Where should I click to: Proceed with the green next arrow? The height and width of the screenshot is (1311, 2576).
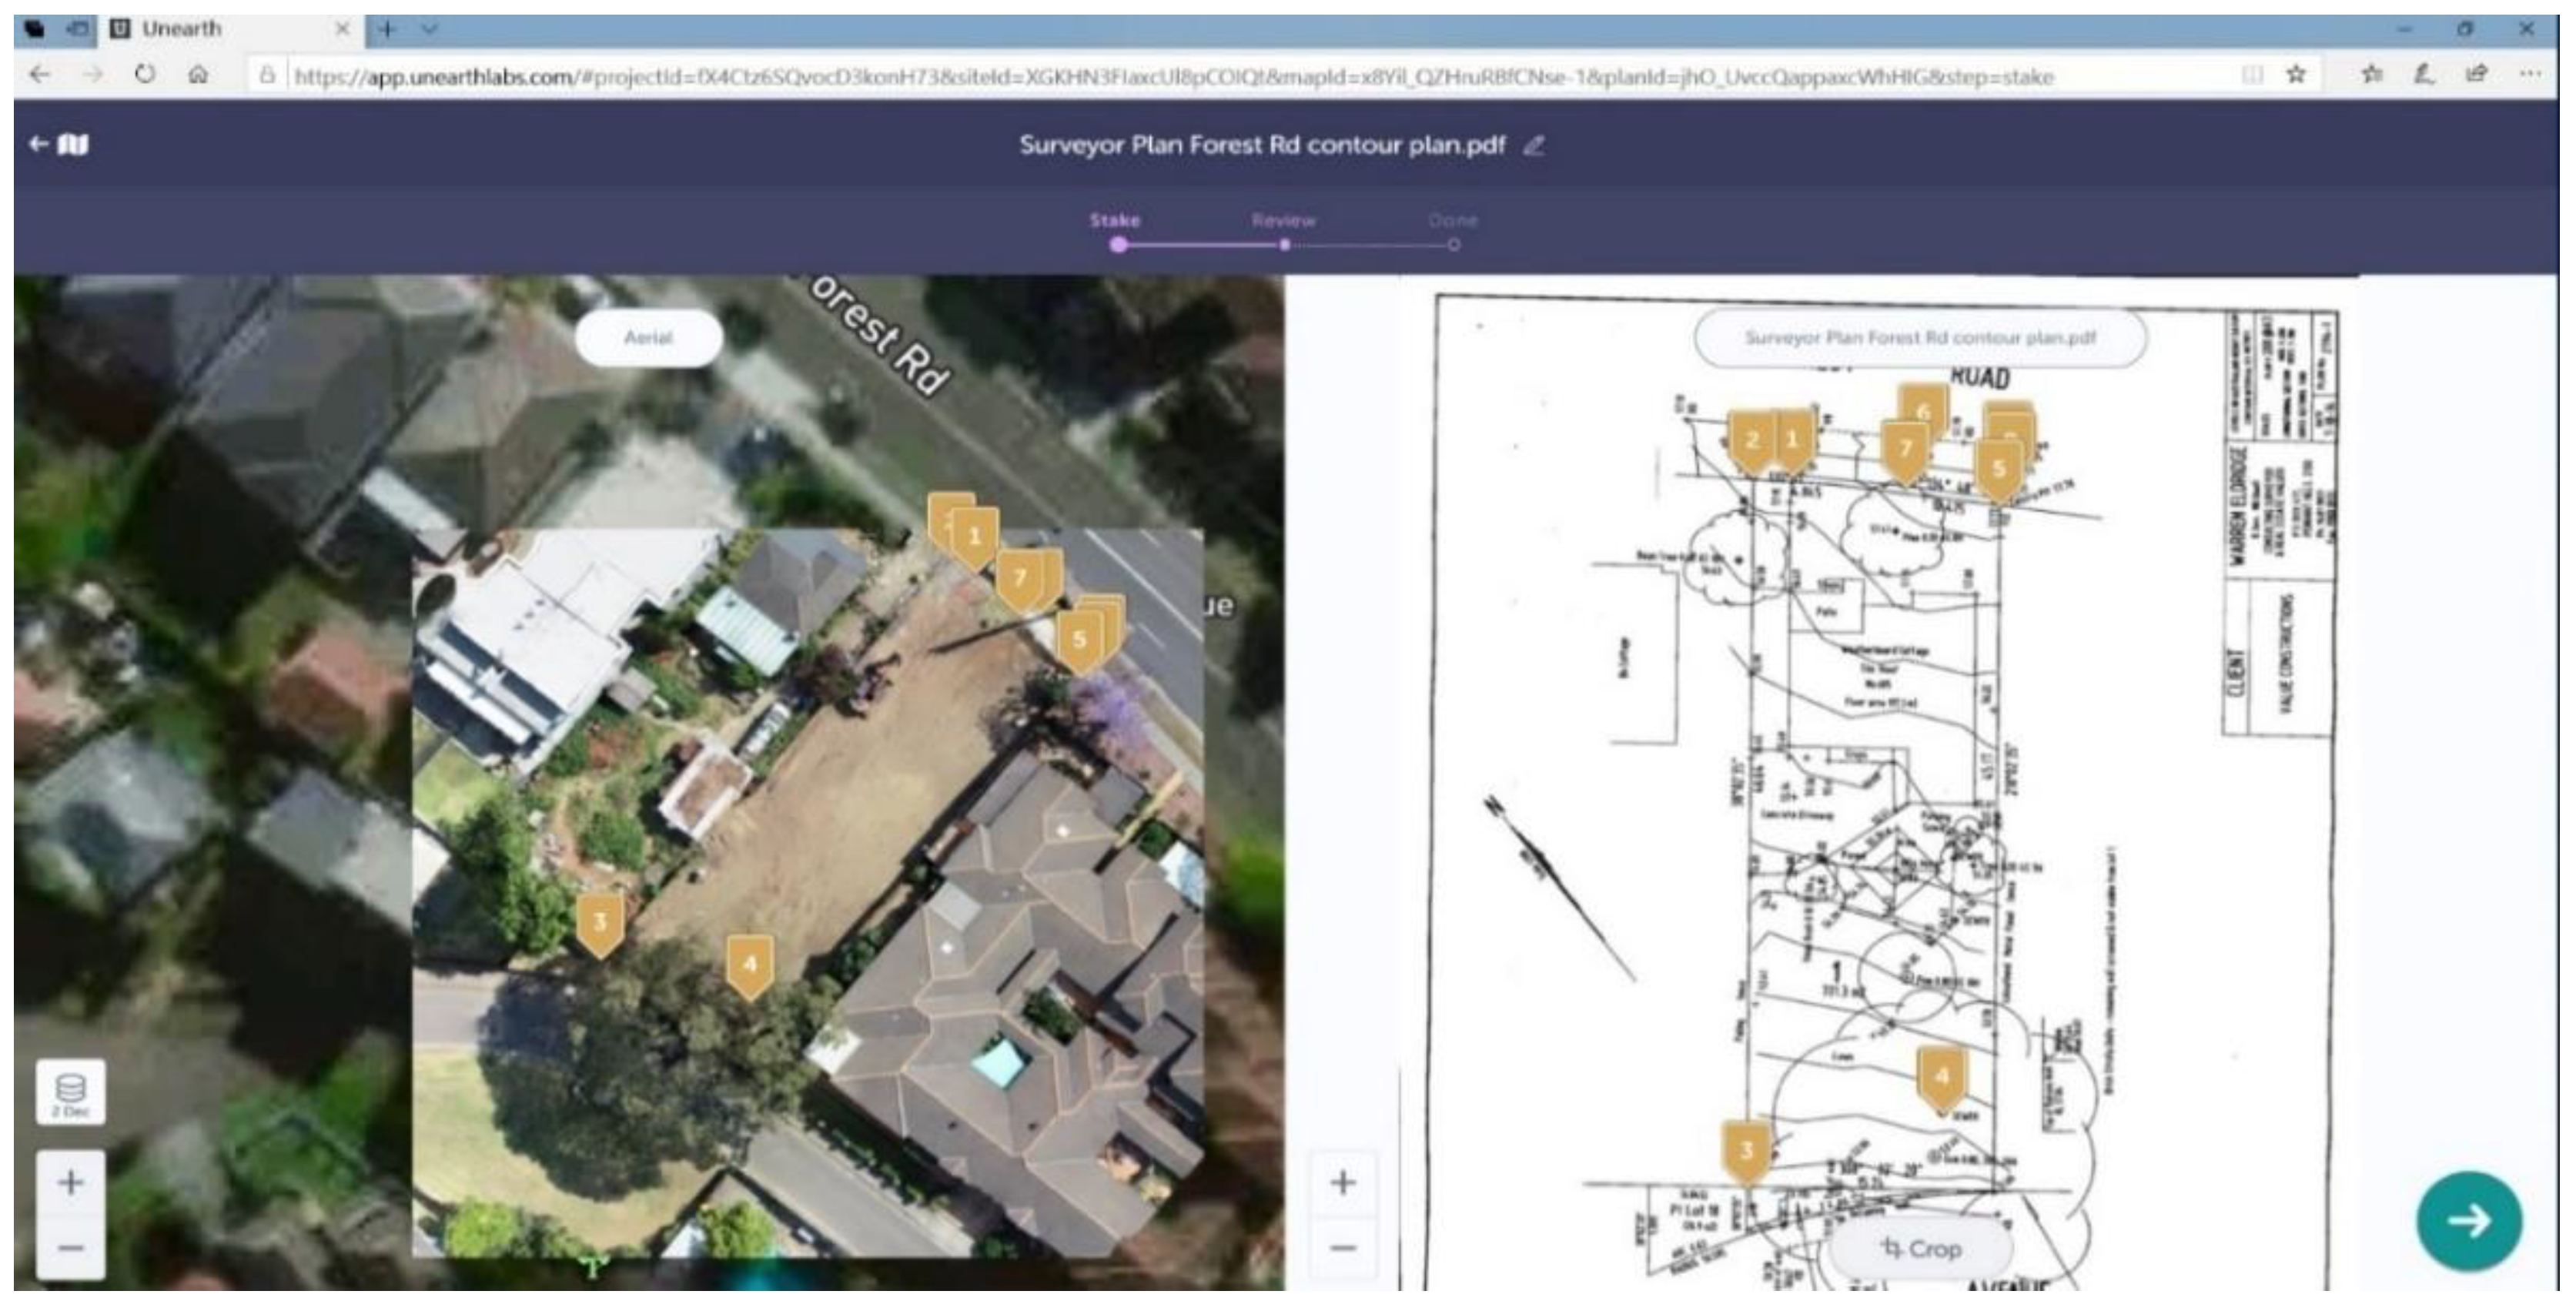(2468, 1221)
